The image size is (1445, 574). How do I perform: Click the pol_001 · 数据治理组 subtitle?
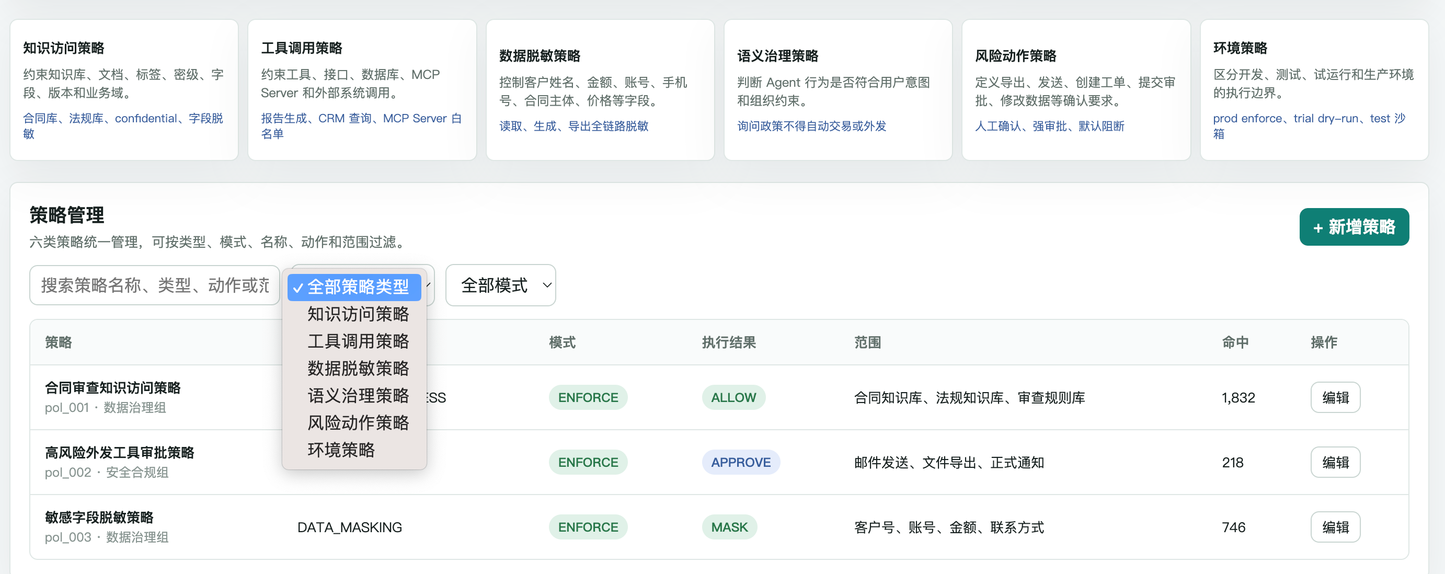(x=106, y=407)
